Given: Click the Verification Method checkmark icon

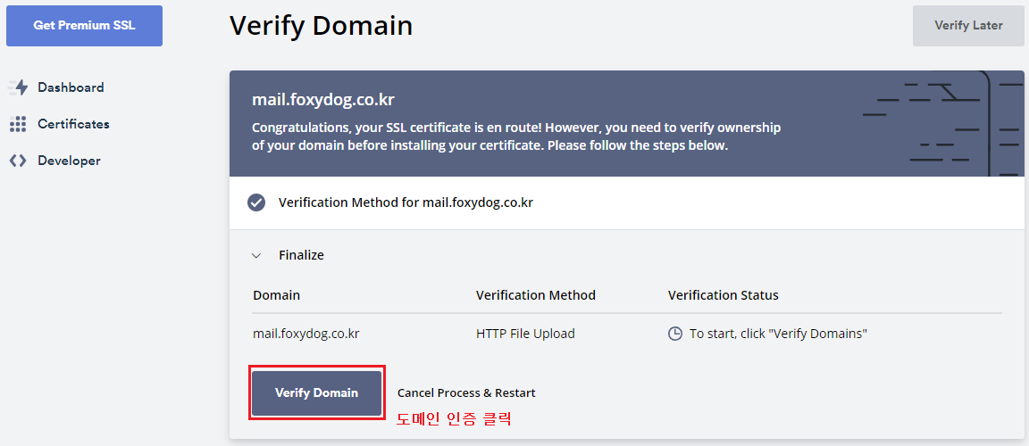Looking at the screenshot, I should pos(256,202).
